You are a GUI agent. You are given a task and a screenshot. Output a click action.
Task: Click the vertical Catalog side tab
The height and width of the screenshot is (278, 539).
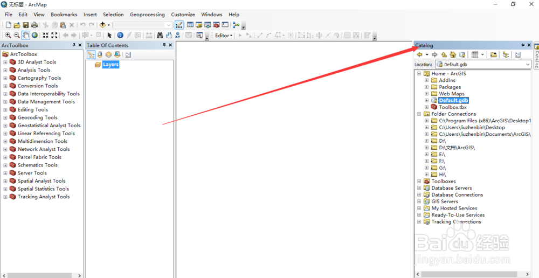point(536,57)
